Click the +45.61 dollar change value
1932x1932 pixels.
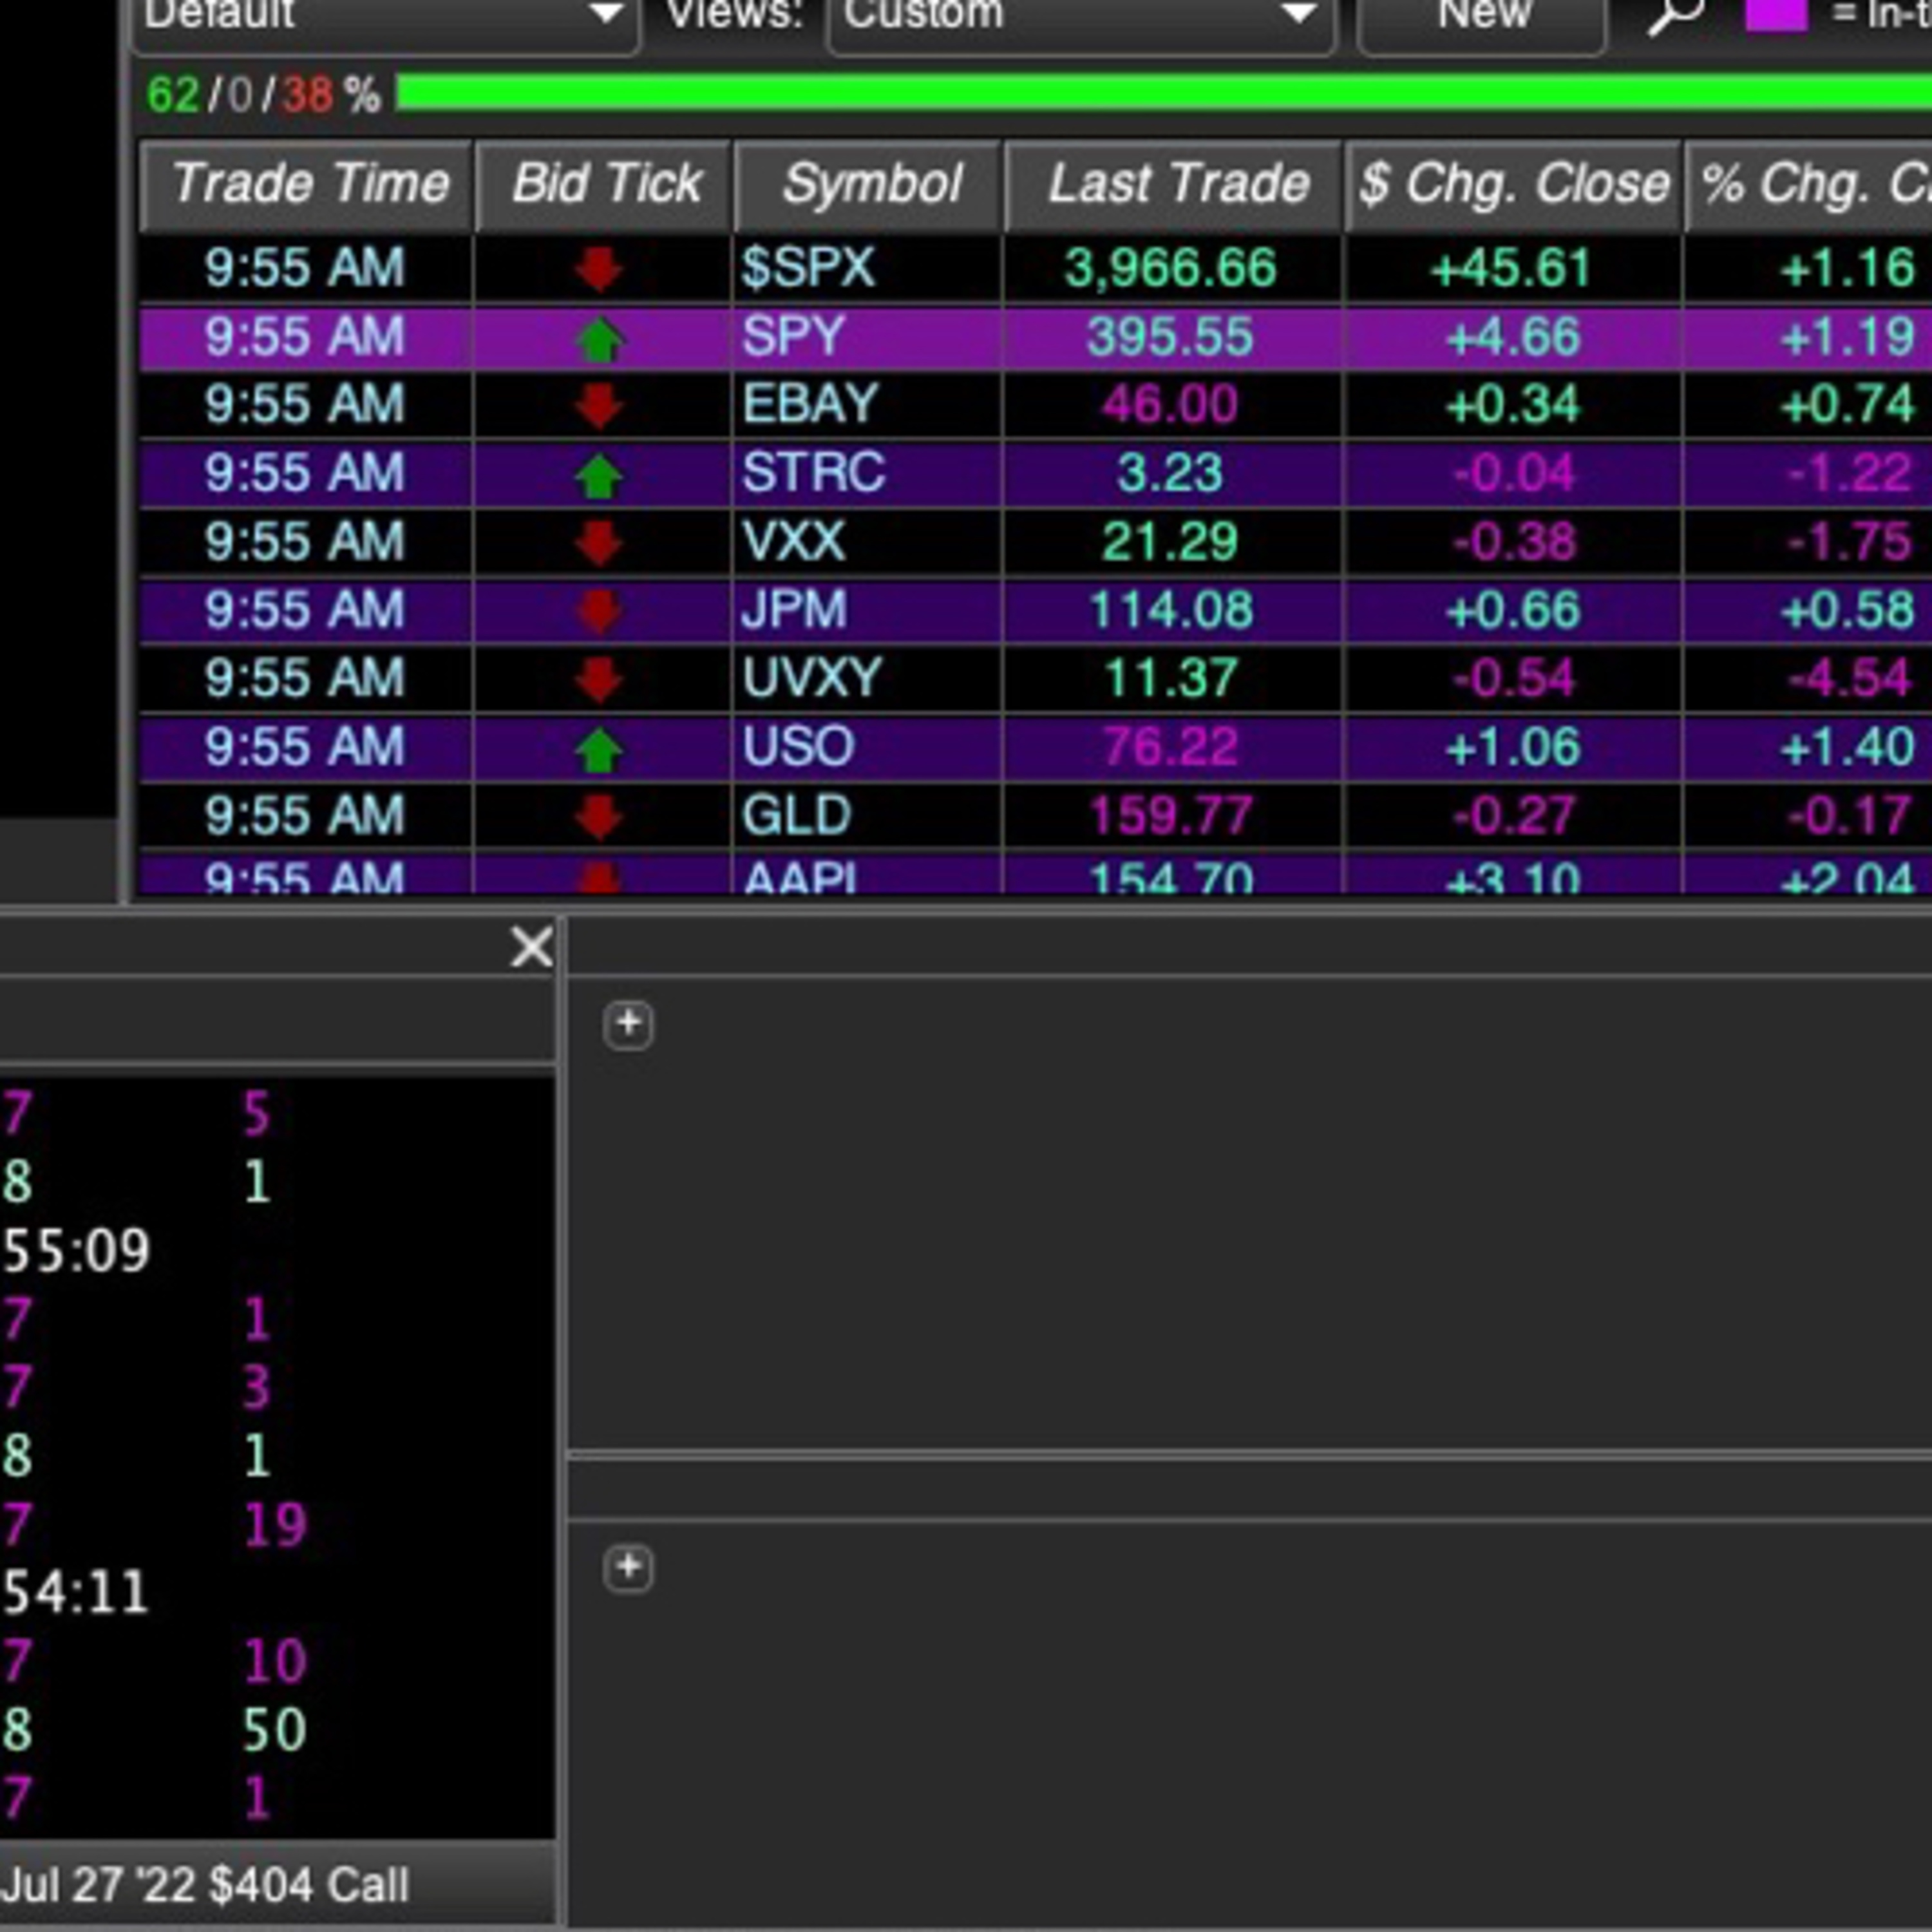[x=1511, y=269]
